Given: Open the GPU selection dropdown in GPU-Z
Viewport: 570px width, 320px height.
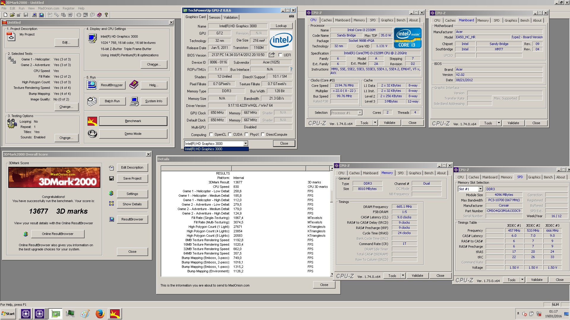Looking at the screenshot, I should (x=246, y=144).
